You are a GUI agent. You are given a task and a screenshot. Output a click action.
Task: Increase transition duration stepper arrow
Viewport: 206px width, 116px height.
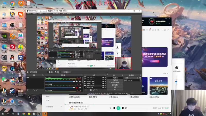[x=140, y=80]
